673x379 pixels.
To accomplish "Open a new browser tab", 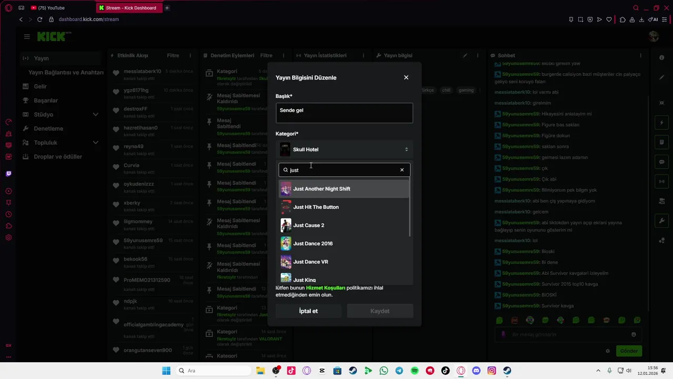I will pyautogui.click(x=167, y=8).
